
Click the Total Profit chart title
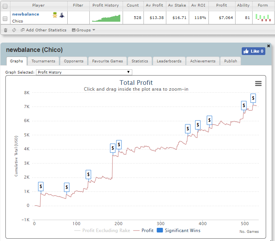[136, 83]
